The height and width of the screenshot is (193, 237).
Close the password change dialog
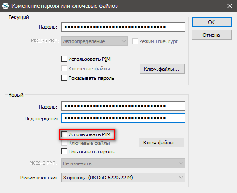point(230,6)
